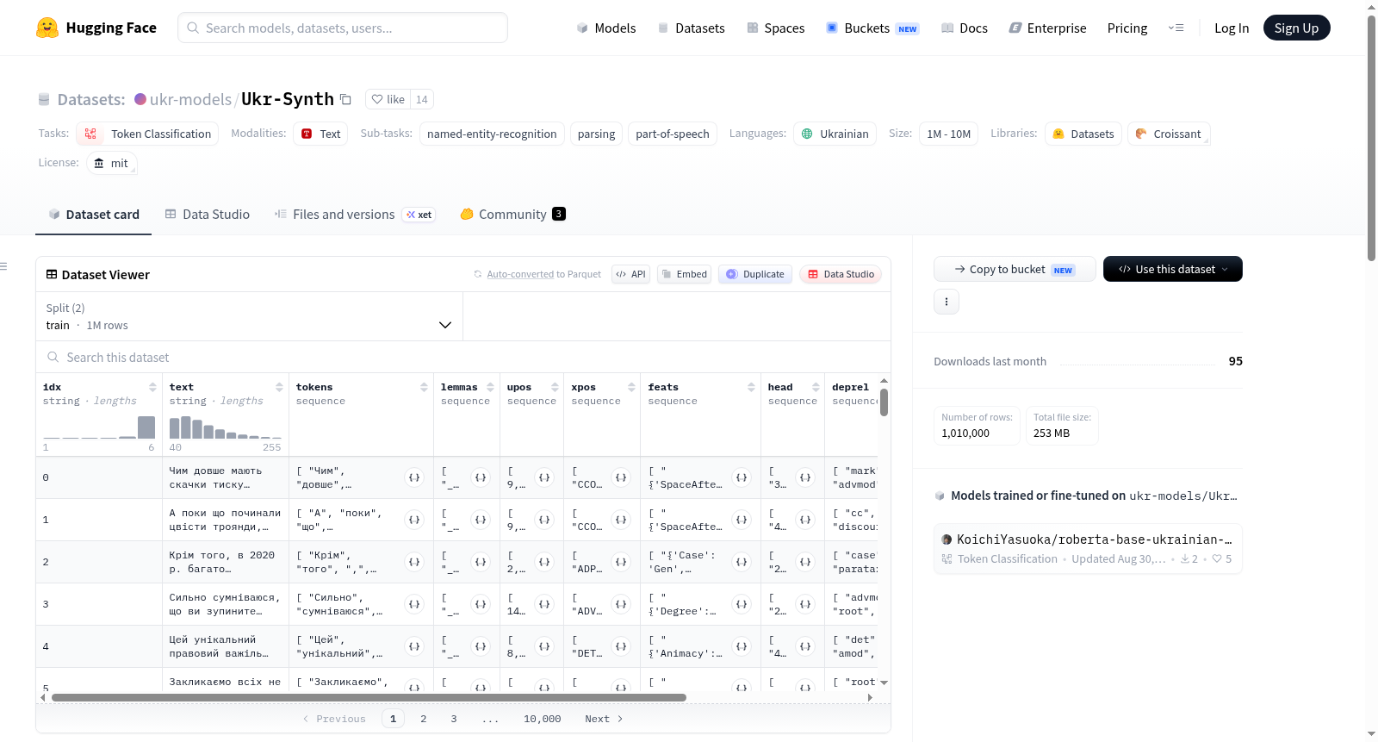This screenshot has width=1378, height=742.
Task: Open the Community tab
Action: tap(512, 215)
